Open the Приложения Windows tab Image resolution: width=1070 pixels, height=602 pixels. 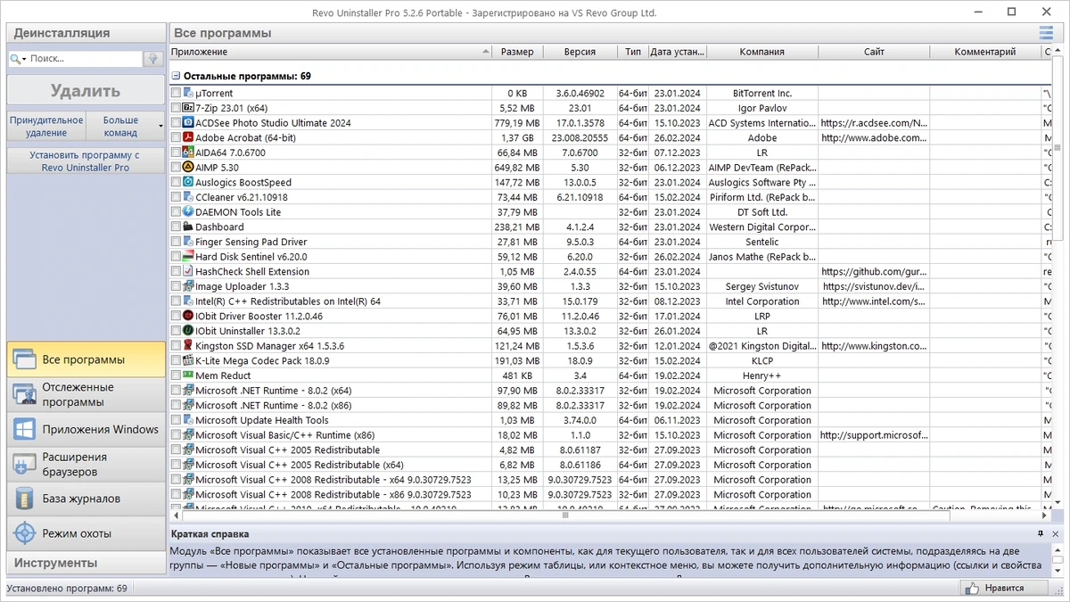(86, 429)
